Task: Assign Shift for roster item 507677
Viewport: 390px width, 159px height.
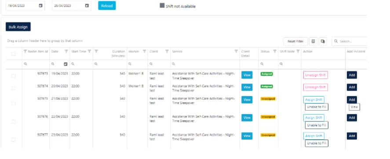Action: click(313, 136)
